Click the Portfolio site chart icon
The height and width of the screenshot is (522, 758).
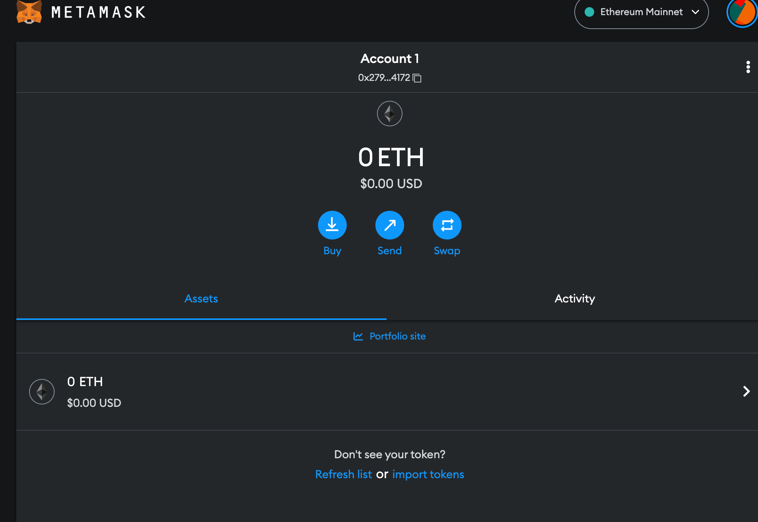pos(358,336)
